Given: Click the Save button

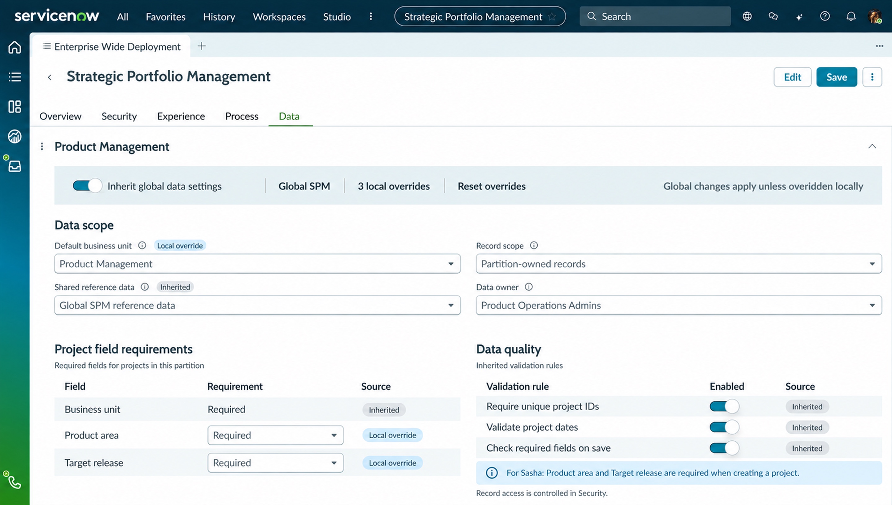Looking at the screenshot, I should [837, 77].
